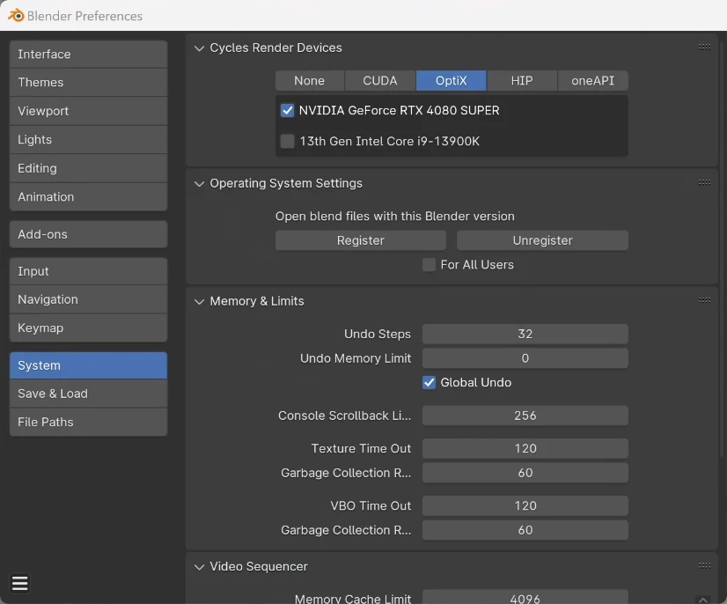Open the Themes preferences section
This screenshot has width=727, height=604.
coord(88,83)
